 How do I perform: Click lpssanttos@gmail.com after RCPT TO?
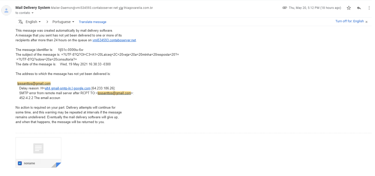pos(114,93)
